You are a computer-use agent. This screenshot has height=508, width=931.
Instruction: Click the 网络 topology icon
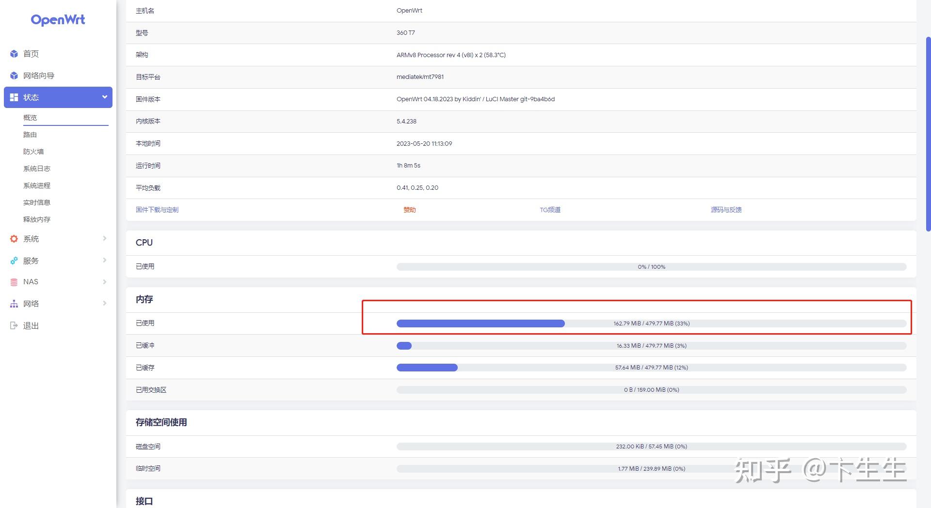click(14, 304)
